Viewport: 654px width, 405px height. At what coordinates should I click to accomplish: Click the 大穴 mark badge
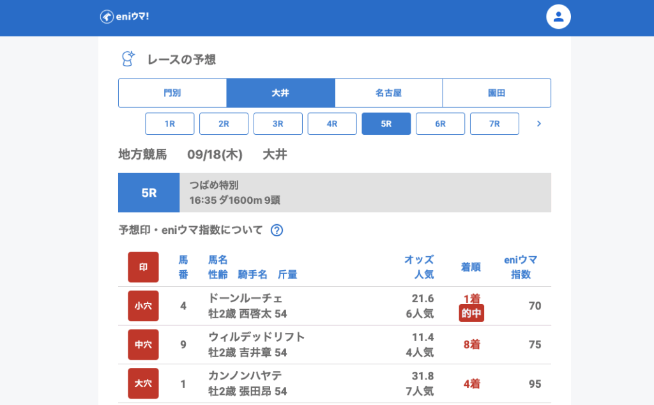pos(143,384)
